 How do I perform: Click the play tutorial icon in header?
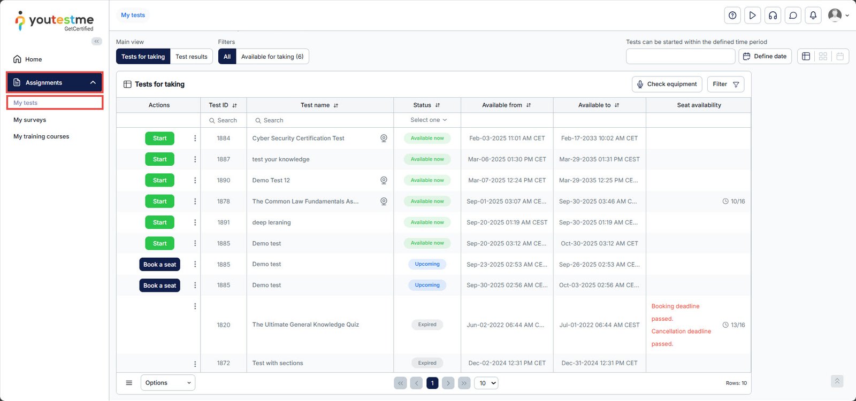[752, 16]
